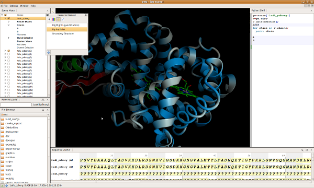Image resolution: width=314 pixels, height=188 pixels.
Task: Enable the 1sdu_pdborg (4) radio button
Action: (x=8, y=64)
